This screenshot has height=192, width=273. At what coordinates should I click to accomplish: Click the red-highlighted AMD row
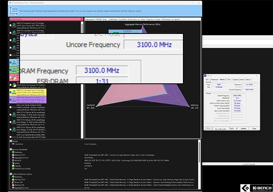14,78
